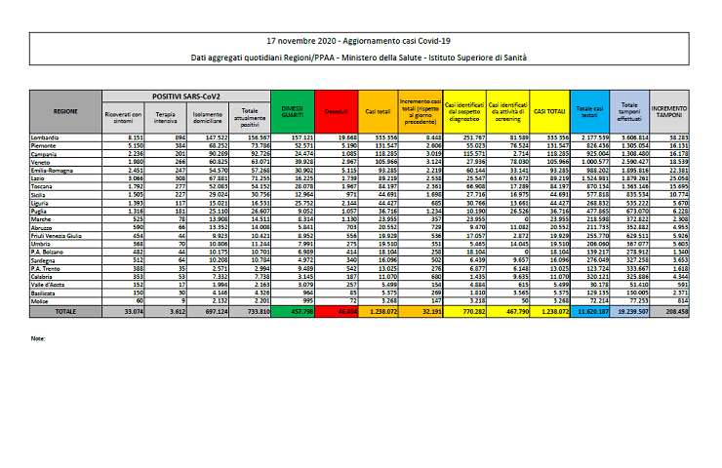Screen dimensions: 722x468
Task: Click the Terapia intensiva column header
Action: click(173, 119)
